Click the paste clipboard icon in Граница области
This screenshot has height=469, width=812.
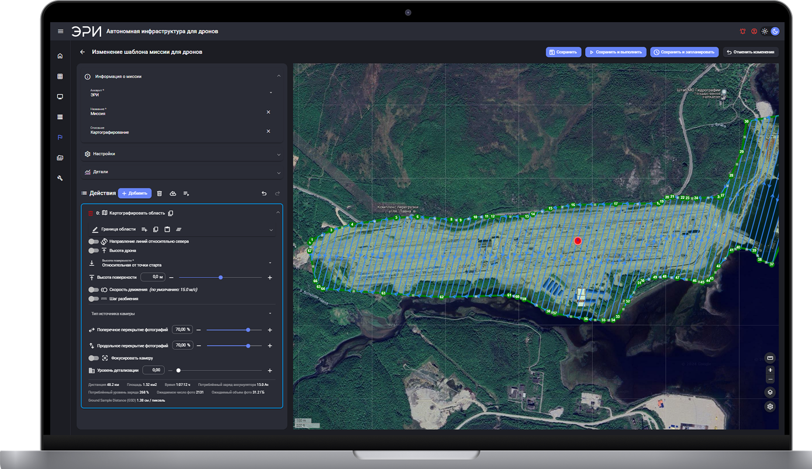pos(167,229)
